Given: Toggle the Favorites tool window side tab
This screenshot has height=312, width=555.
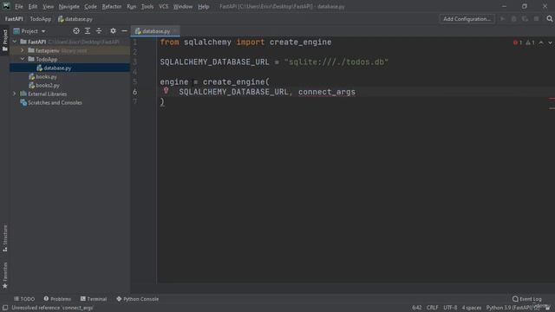Looking at the screenshot, I should coord(4,276).
